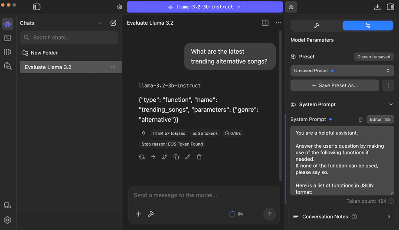Create a new chat

113,23
